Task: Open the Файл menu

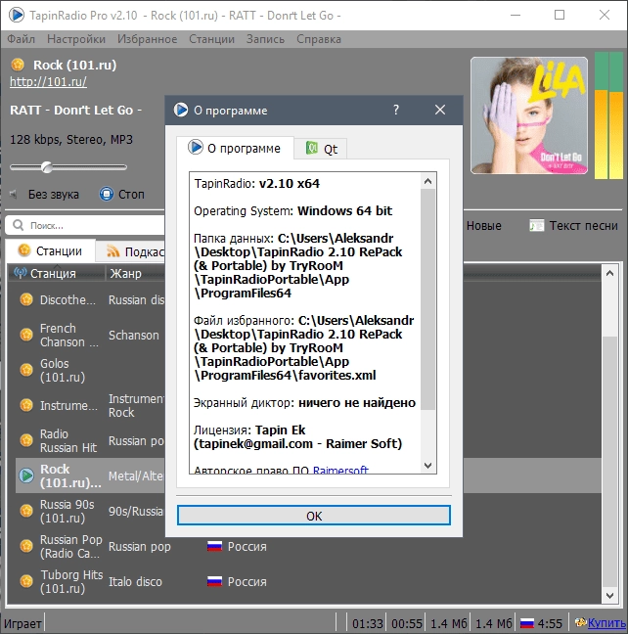Action: pyautogui.click(x=21, y=39)
